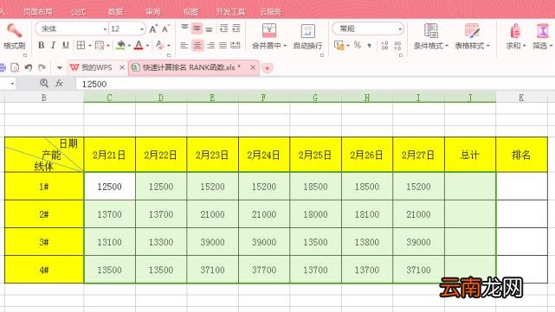Click the formula bar showing 12500
Image resolution: width=555 pixels, height=312 pixels.
(315, 84)
